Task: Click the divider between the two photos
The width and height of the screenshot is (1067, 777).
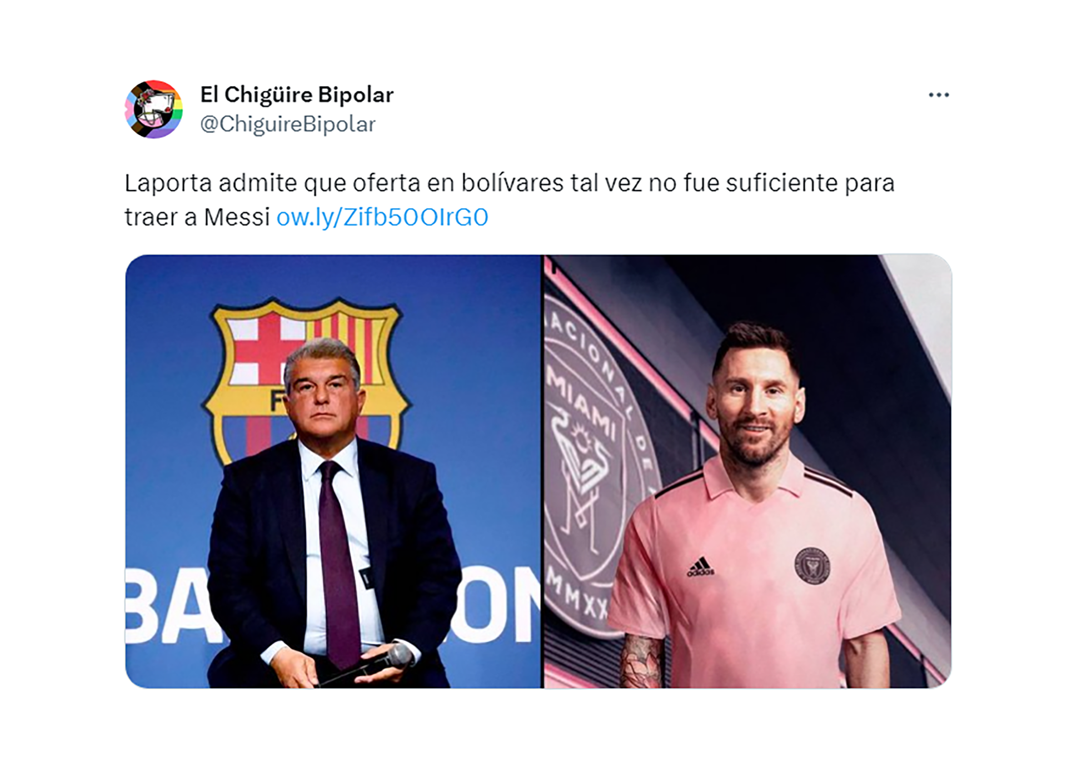Action: tap(543, 471)
